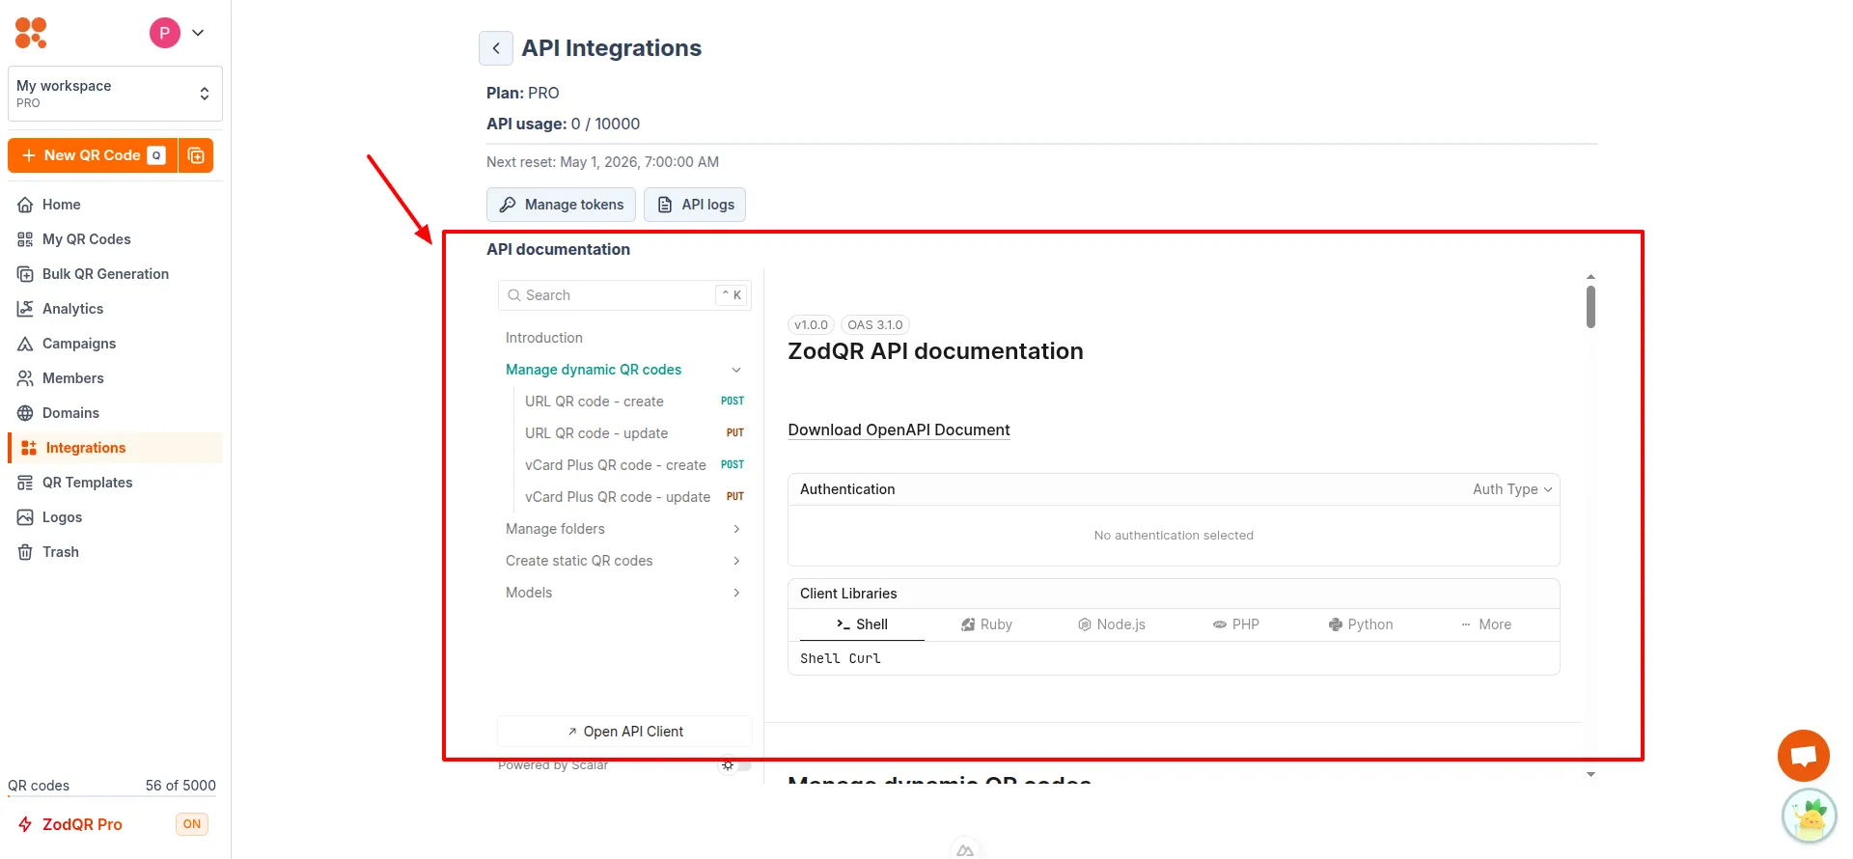Select the Python client library tab
The height and width of the screenshot is (859, 1853).
(1361, 624)
